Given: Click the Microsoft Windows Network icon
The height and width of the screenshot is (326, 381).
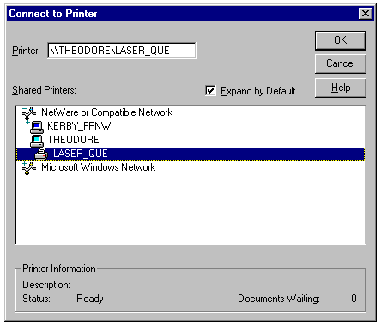Looking at the screenshot, I should click(29, 168).
